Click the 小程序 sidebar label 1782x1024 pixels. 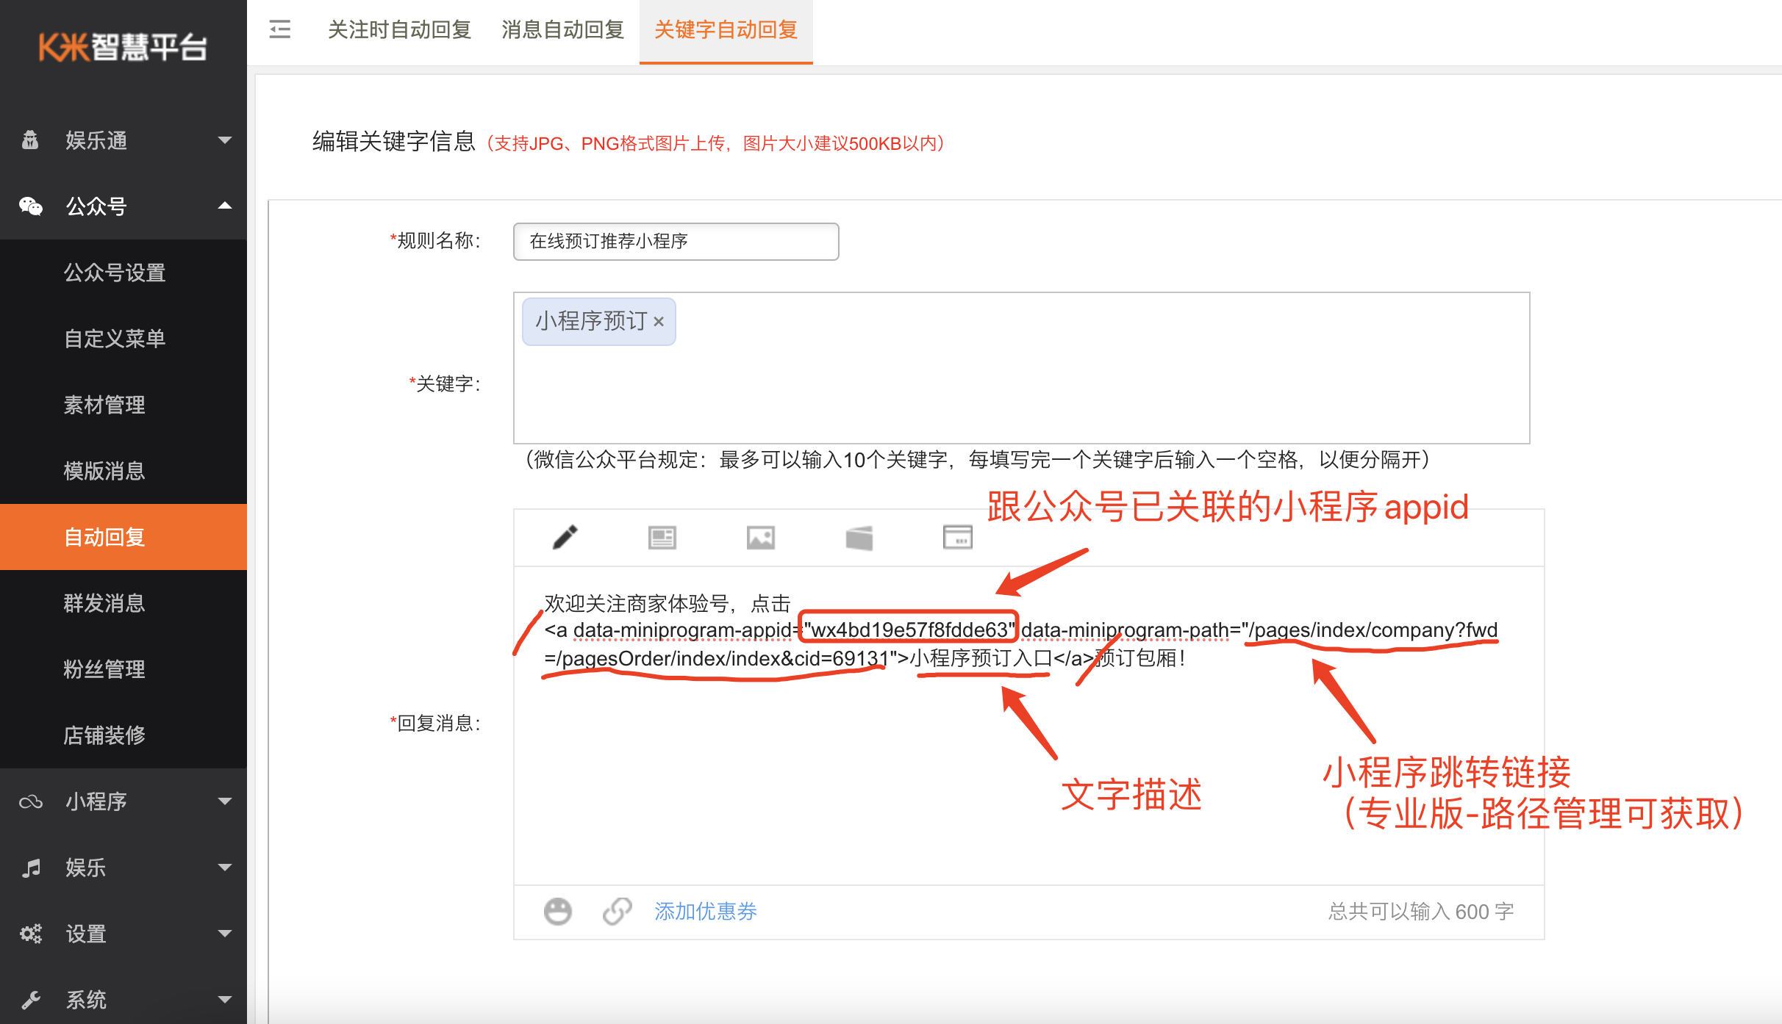point(96,801)
